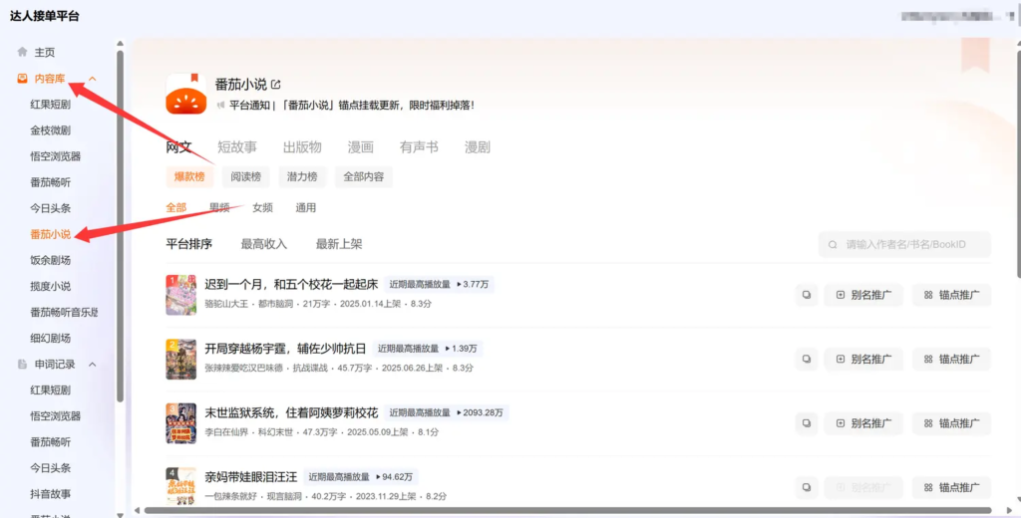Click the copy icon for 开局穿越杨宇霆 book

click(806, 360)
